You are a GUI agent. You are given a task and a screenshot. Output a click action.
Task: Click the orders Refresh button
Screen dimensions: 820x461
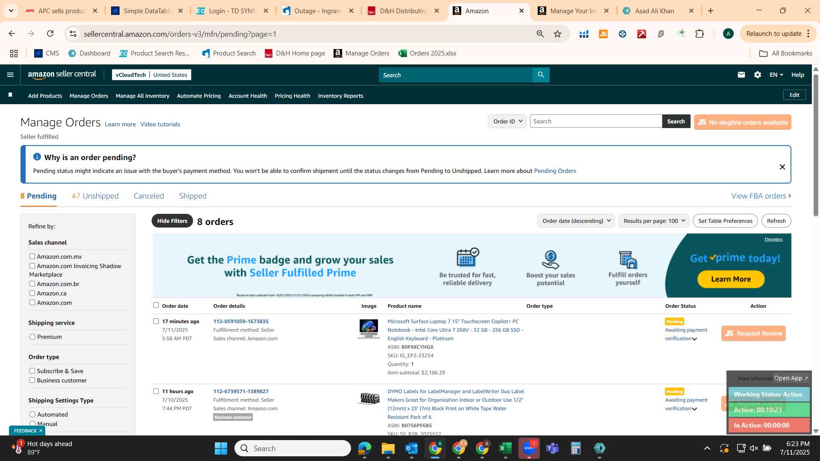[x=776, y=221]
